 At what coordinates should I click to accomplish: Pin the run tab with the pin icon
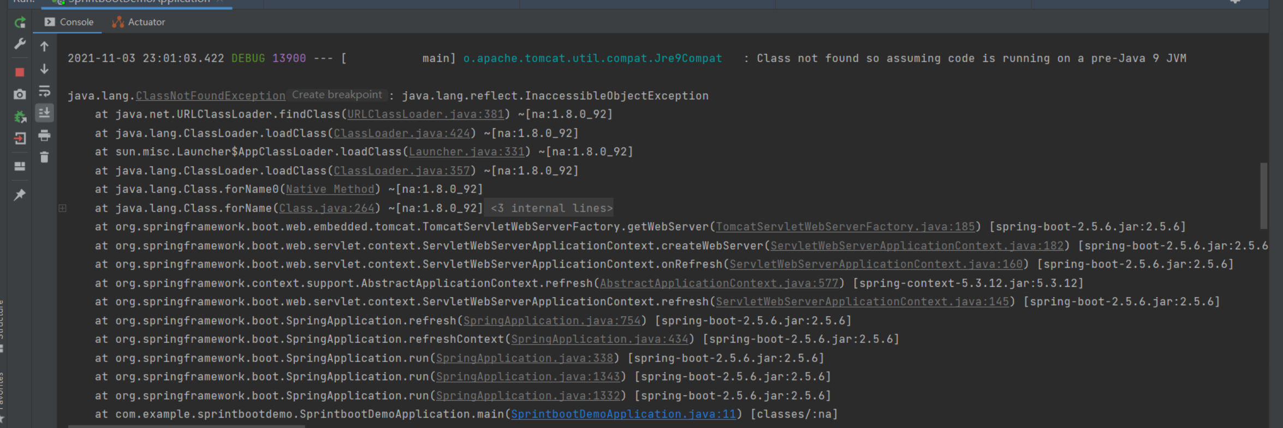tap(20, 195)
